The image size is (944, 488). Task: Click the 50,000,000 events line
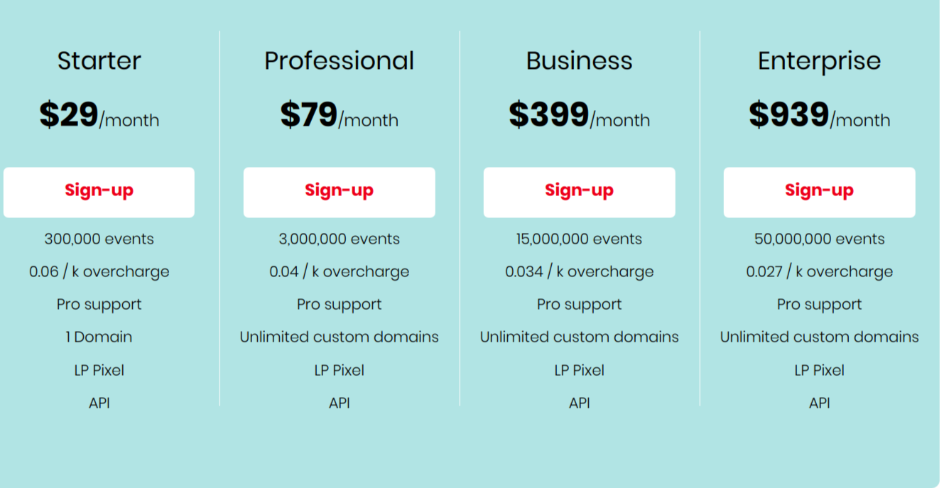[x=819, y=239]
